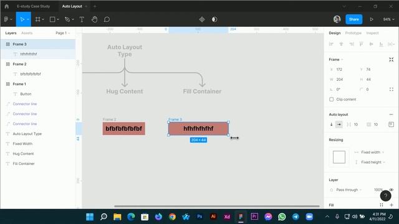Switch to Prototype tab
Image resolution: width=399 pixels, height=224 pixels.
[353, 33]
